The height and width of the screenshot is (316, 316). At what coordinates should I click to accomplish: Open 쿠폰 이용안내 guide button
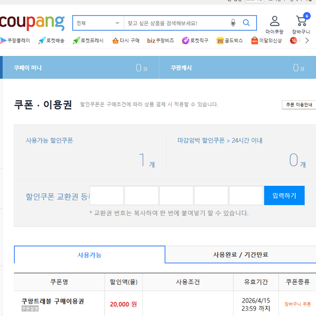tap(299, 105)
